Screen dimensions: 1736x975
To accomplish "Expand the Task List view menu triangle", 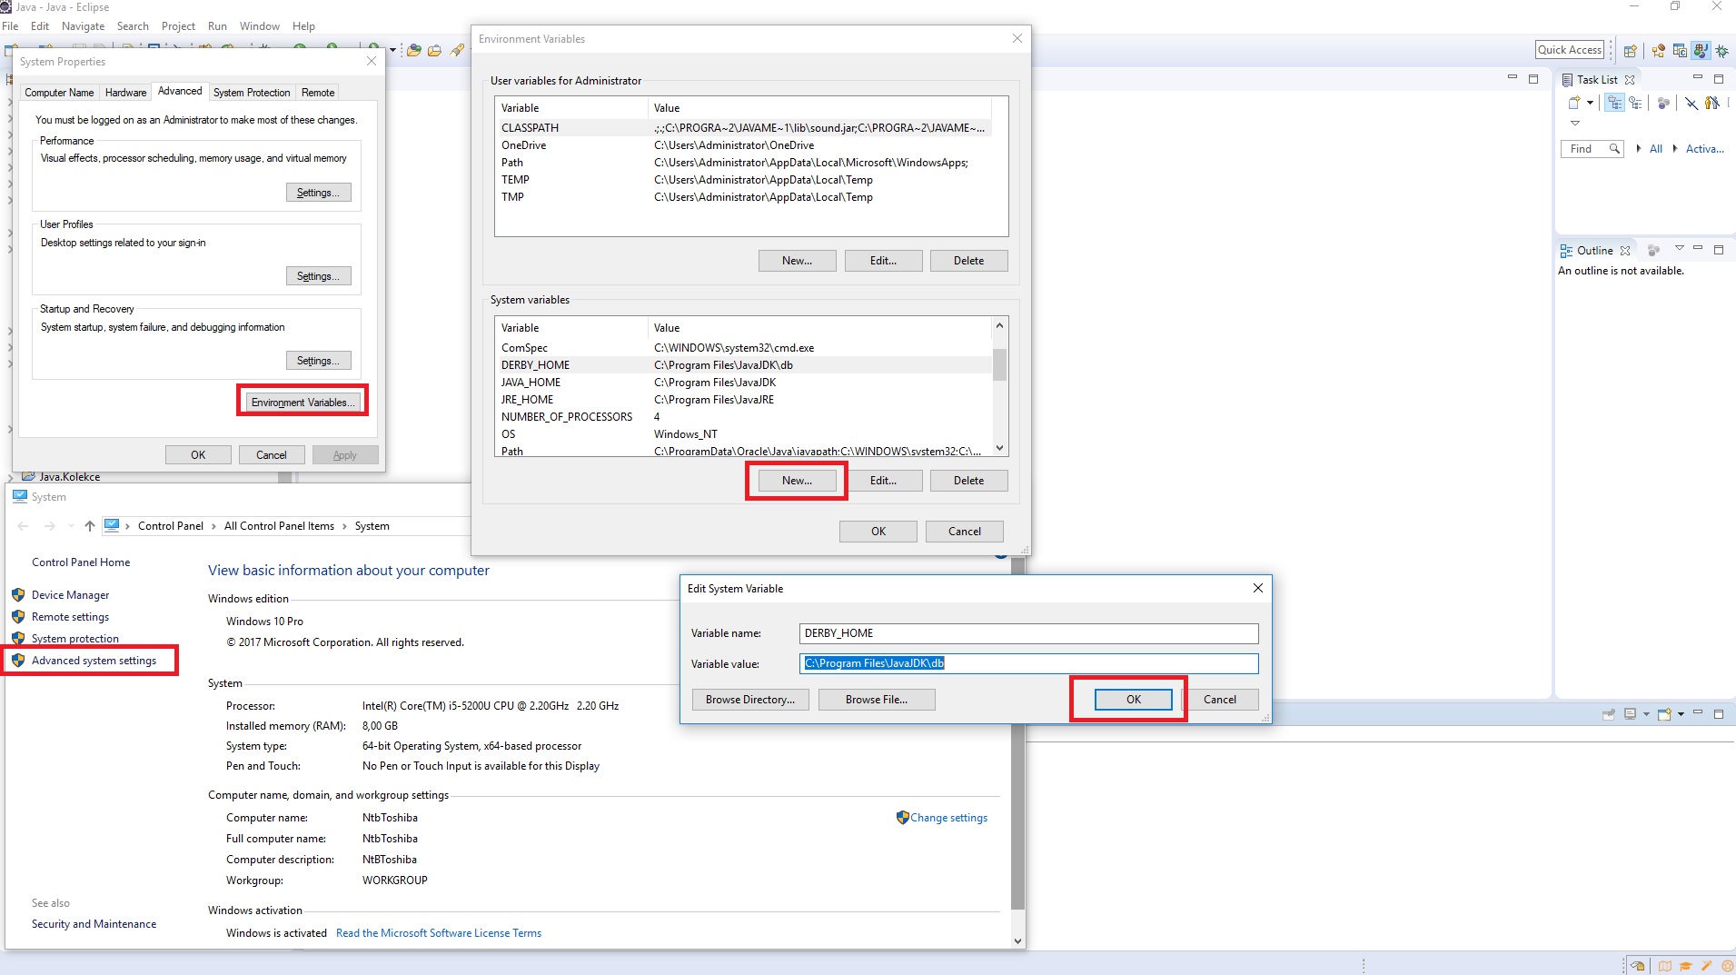I will [1575, 123].
